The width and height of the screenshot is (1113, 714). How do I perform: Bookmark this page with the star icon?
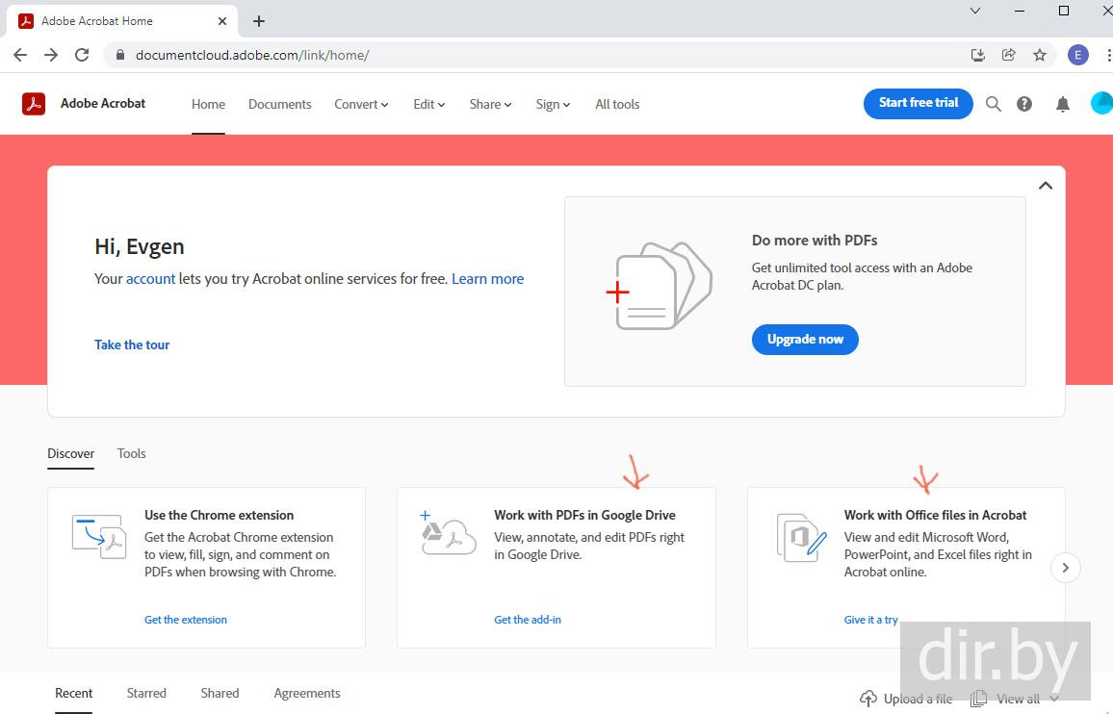1040,55
